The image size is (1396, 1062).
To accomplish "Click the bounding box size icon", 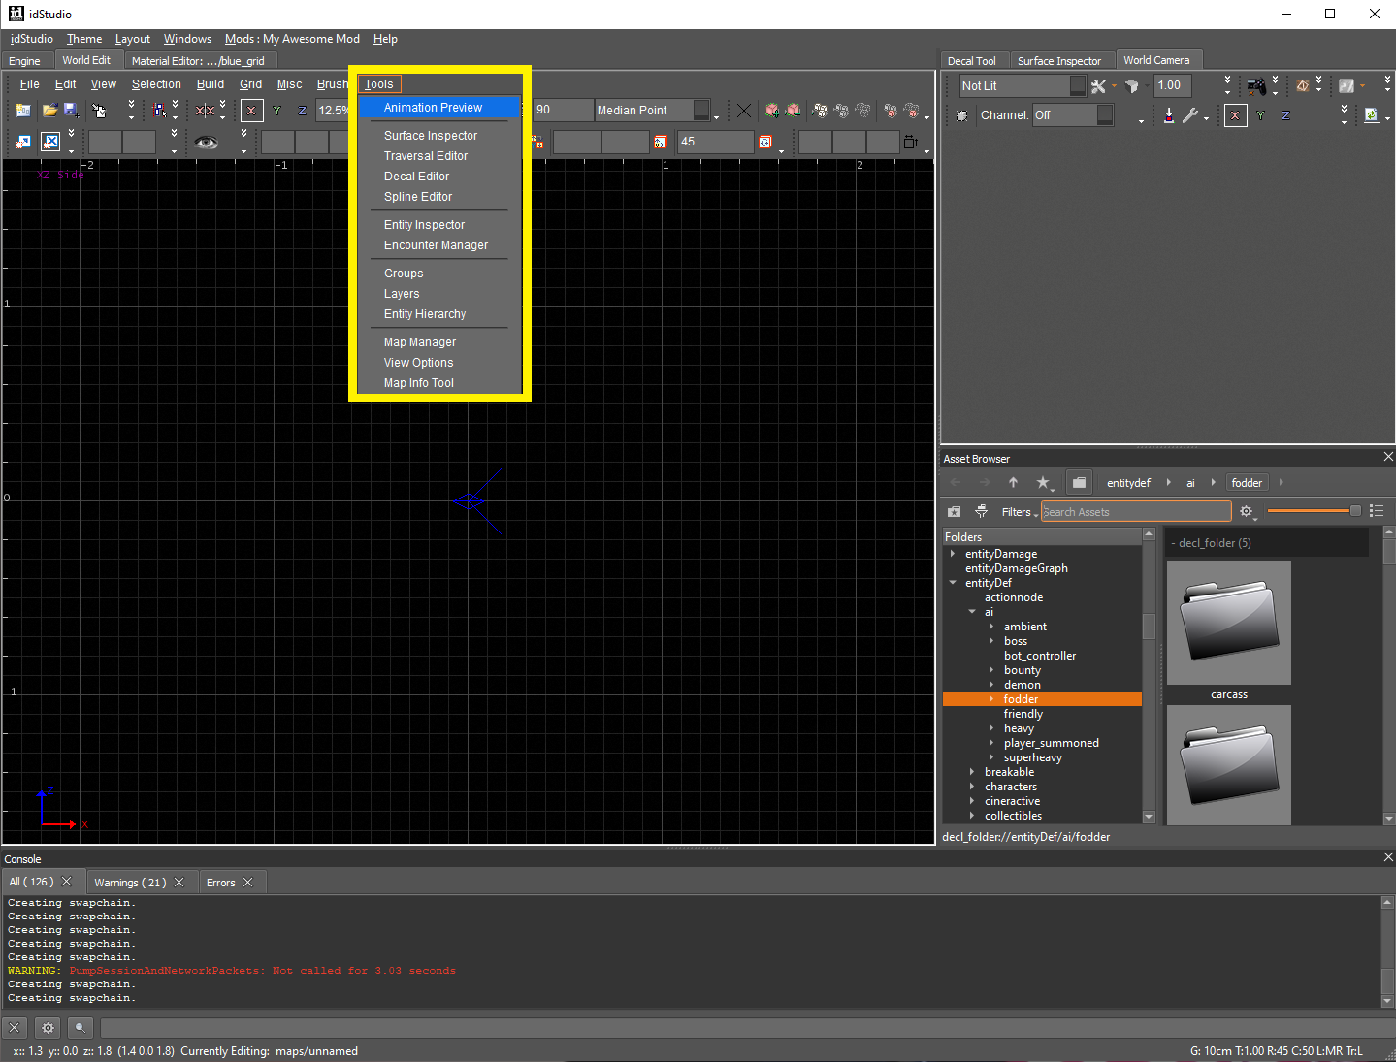I will click(x=910, y=143).
